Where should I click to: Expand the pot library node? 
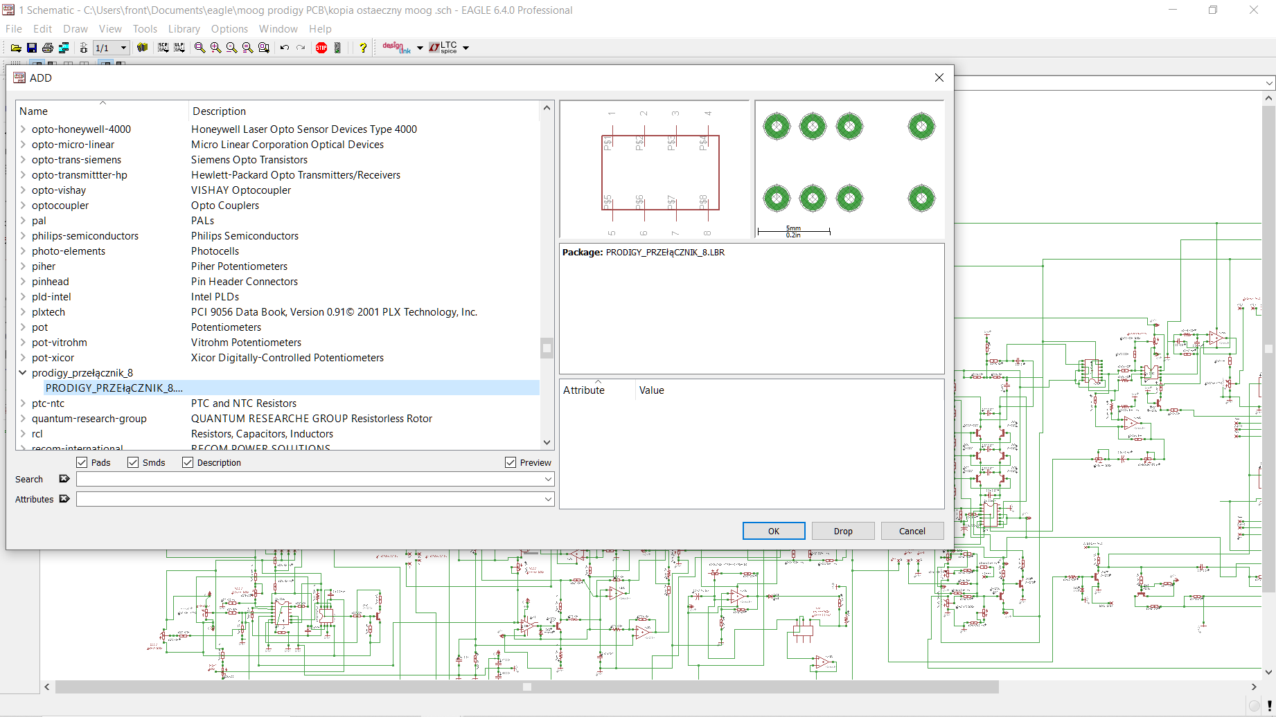(23, 327)
